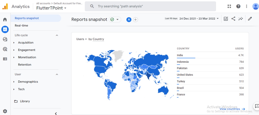Select Reports snapshot in sidebar
Image resolution: width=259 pixels, height=115 pixels.
coord(36,18)
